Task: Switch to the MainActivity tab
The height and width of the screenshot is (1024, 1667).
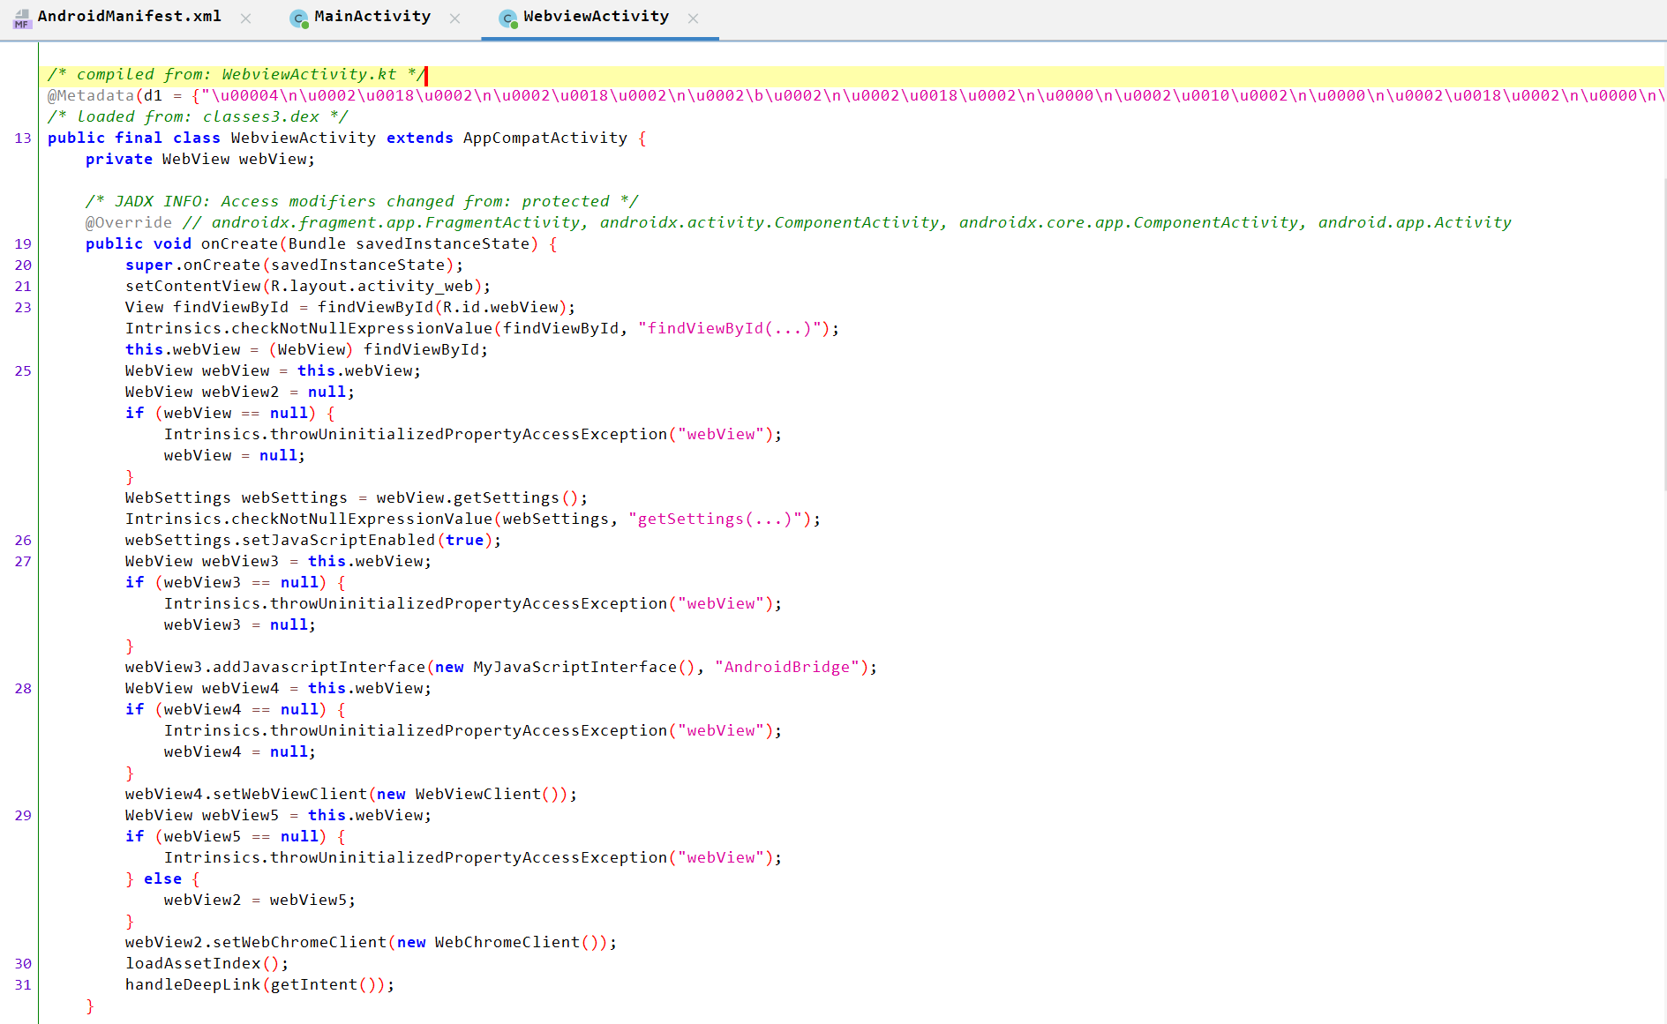Action: pyautogui.click(x=372, y=16)
